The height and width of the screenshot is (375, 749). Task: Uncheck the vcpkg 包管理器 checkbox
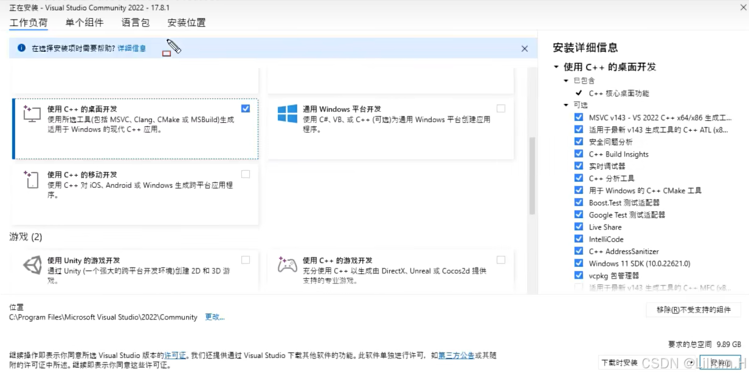(x=579, y=275)
